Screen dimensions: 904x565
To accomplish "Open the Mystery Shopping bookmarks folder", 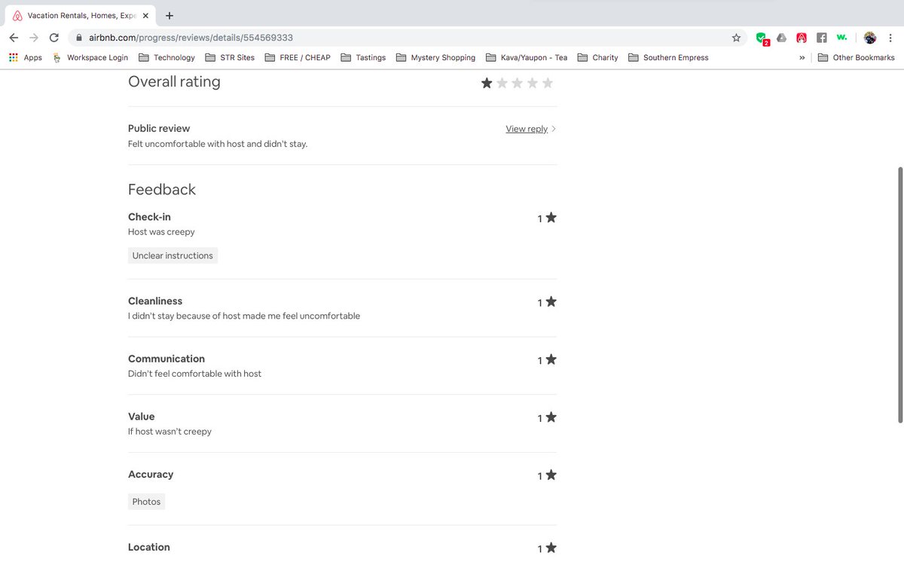I will click(x=444, y=57).
